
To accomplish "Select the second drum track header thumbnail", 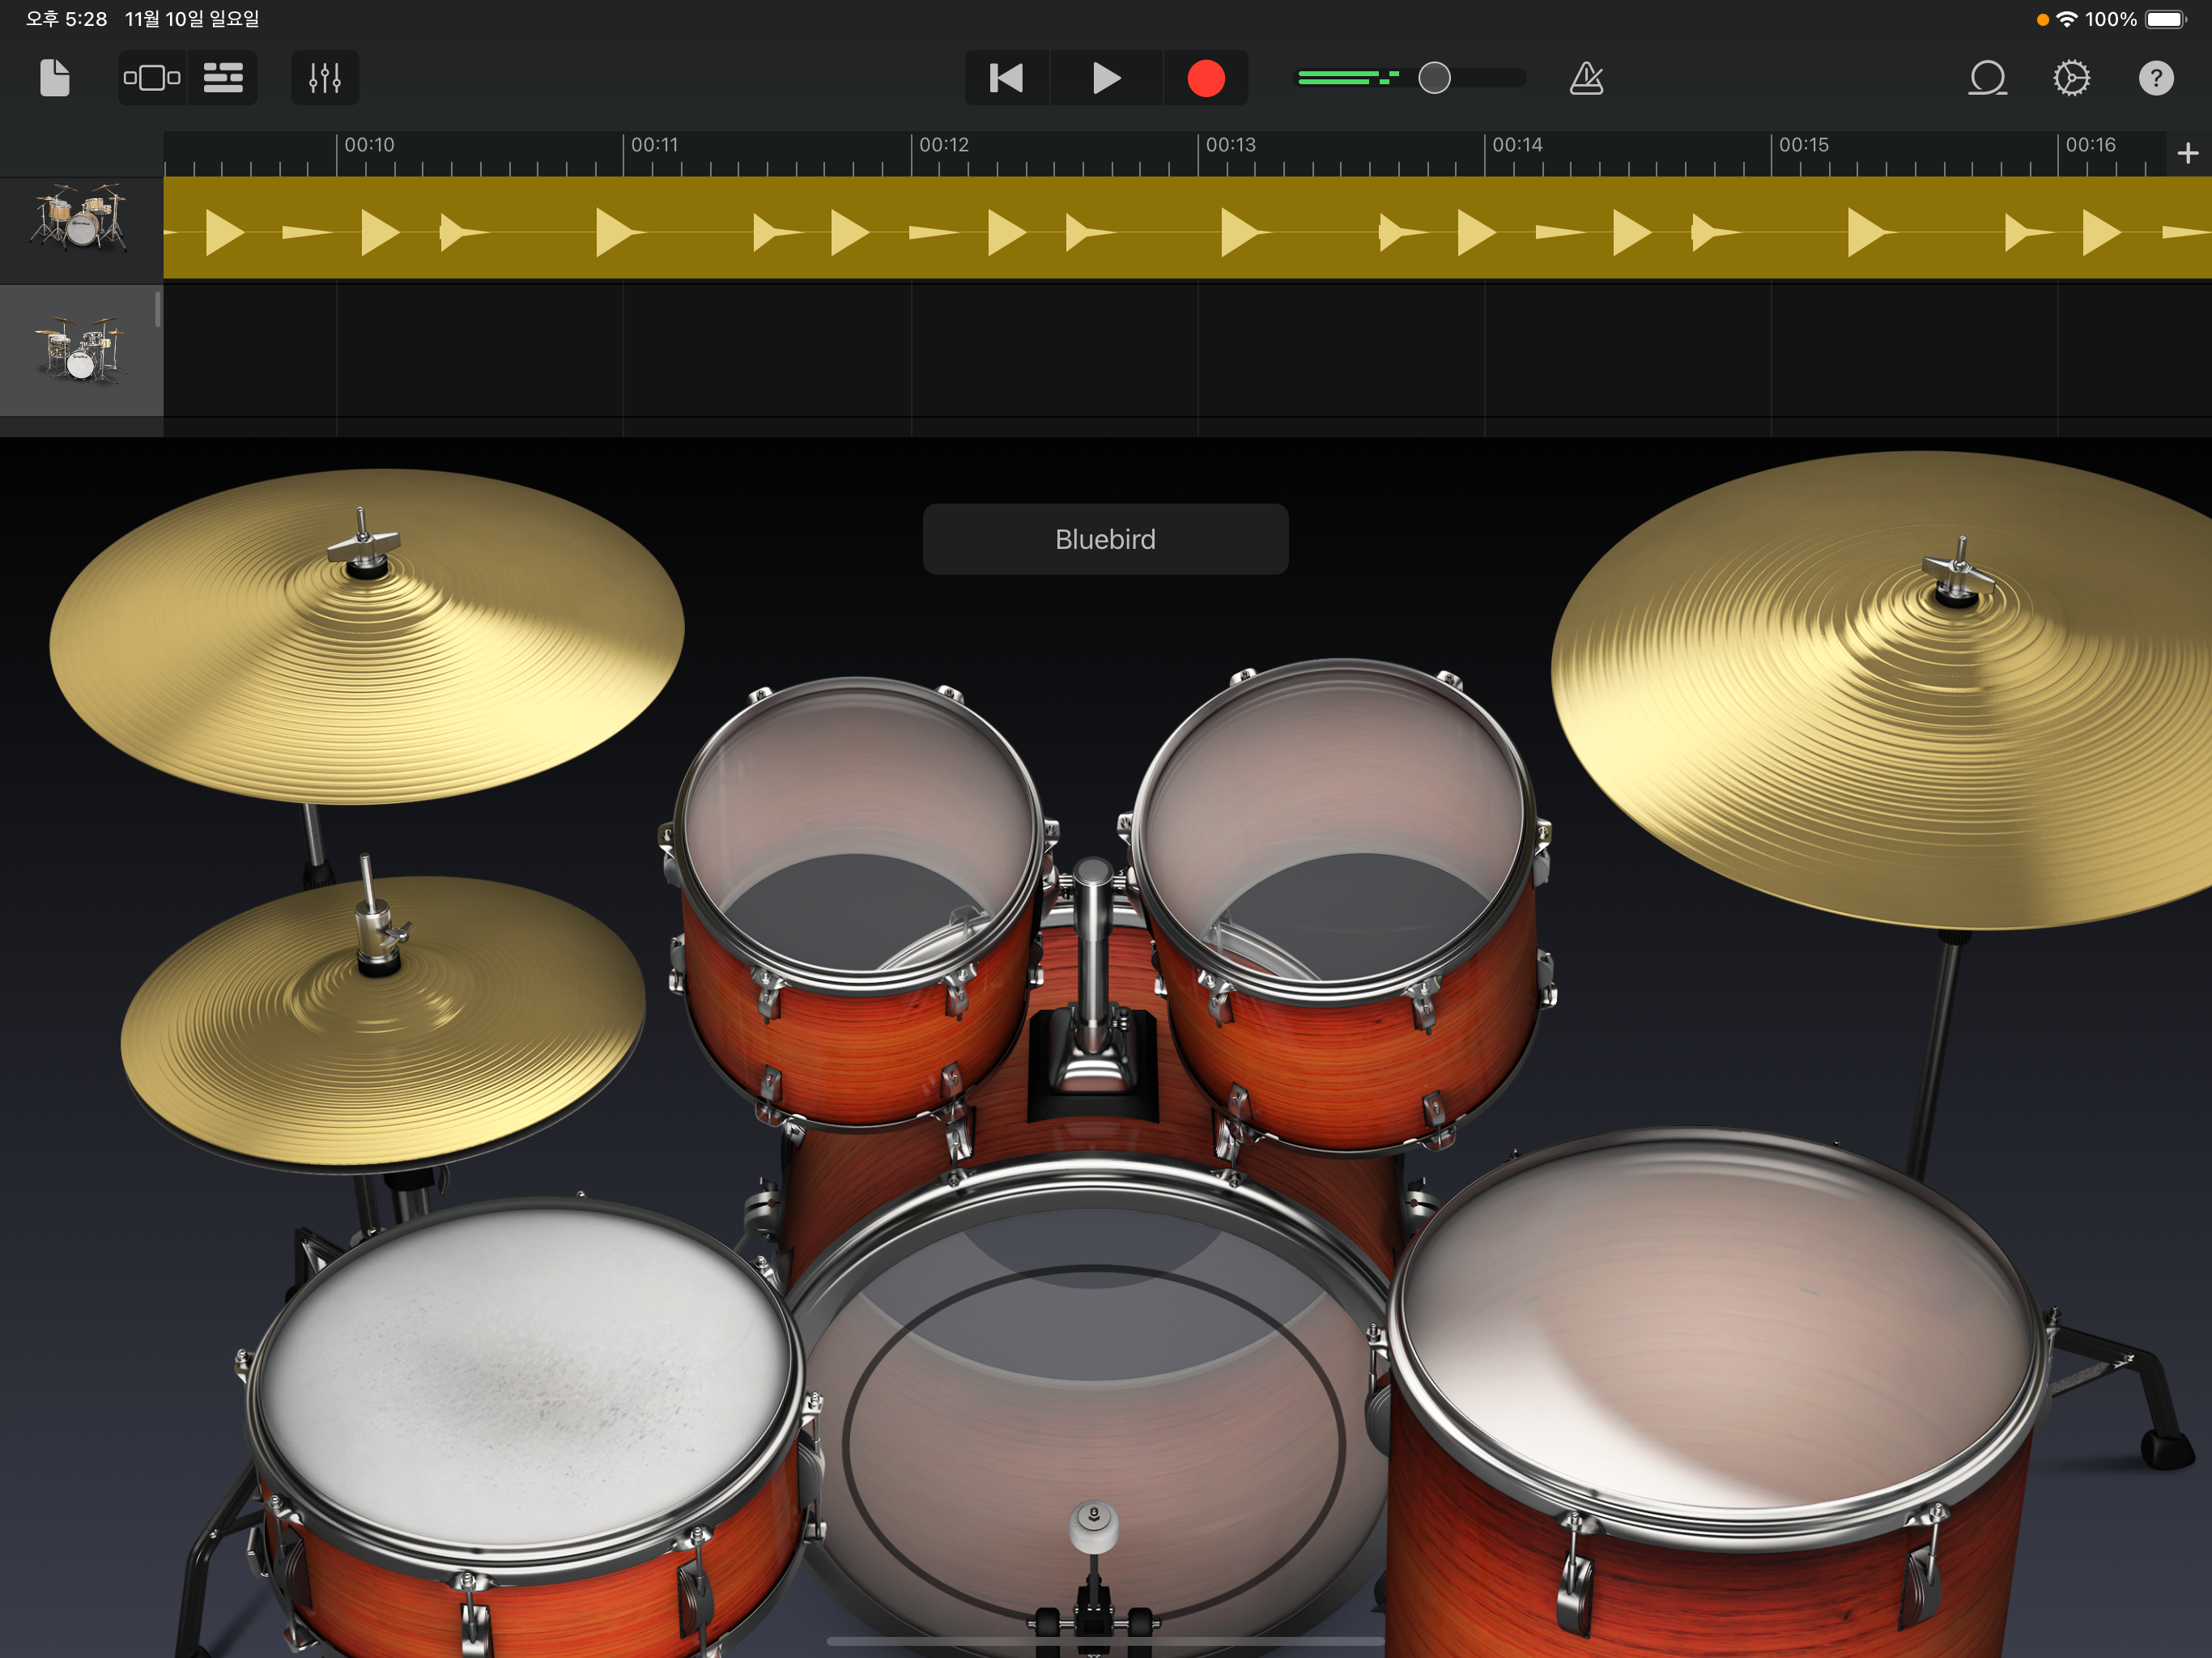I will click(80, 350).
